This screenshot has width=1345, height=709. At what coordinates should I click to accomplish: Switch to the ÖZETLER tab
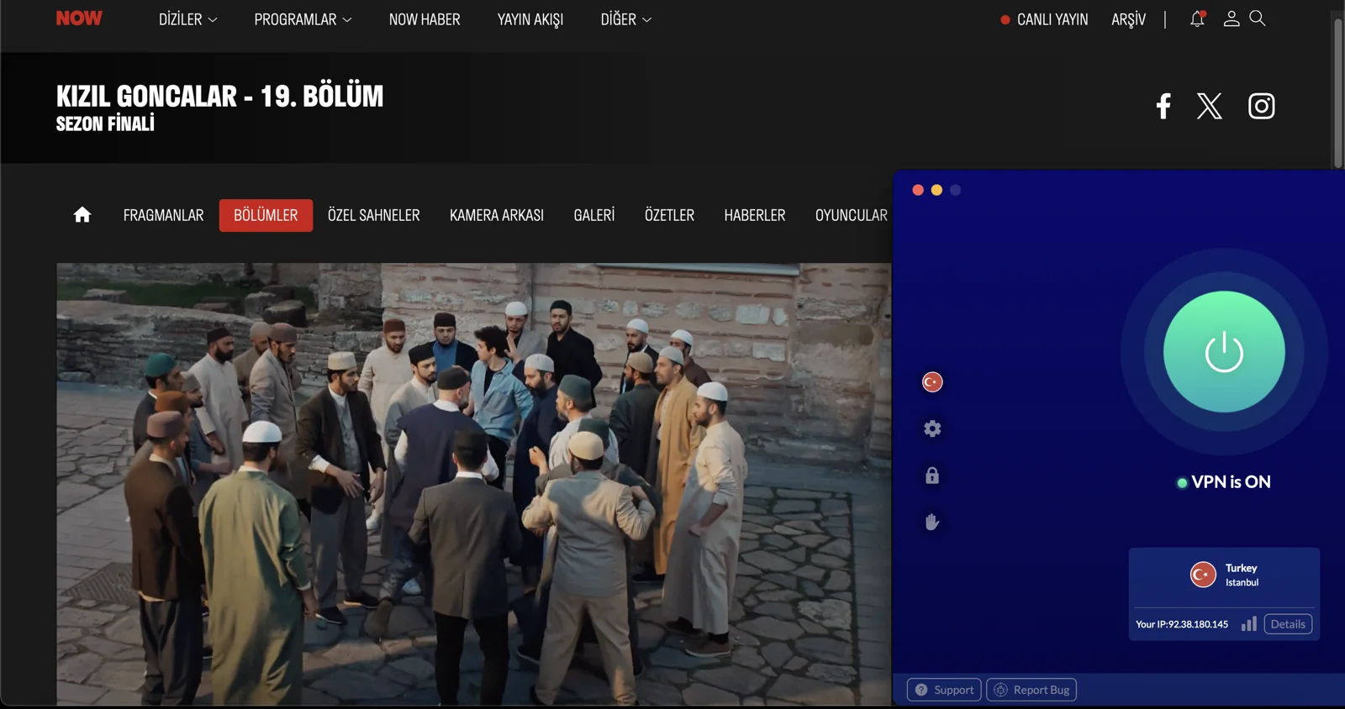669,215
